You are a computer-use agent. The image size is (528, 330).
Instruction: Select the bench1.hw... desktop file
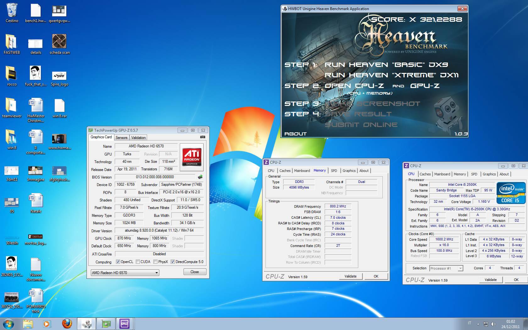click(x=36, y=13)
